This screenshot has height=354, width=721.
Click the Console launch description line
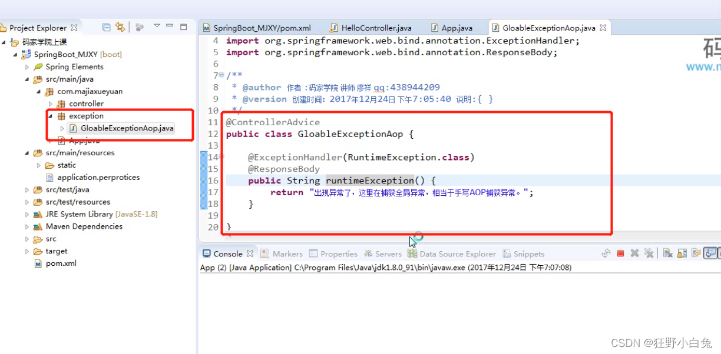tap(386, 268)
